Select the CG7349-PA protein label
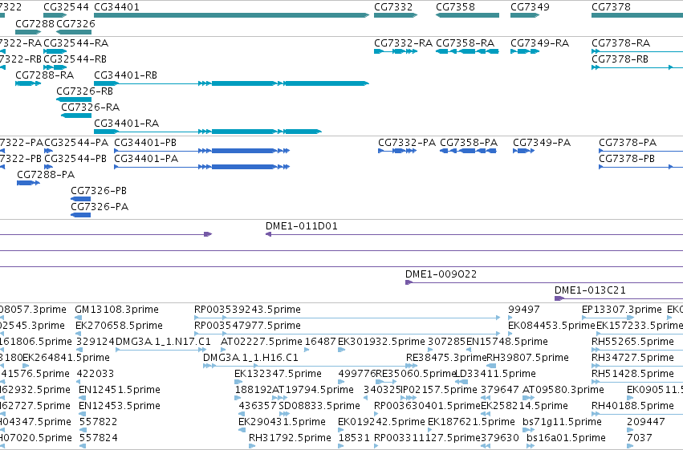 point(542,143)
